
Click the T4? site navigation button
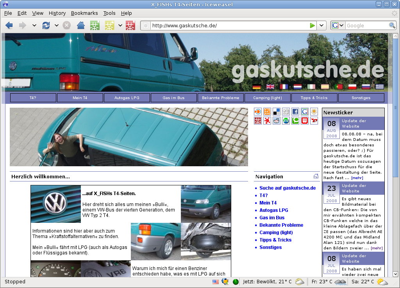click(33, 98)
